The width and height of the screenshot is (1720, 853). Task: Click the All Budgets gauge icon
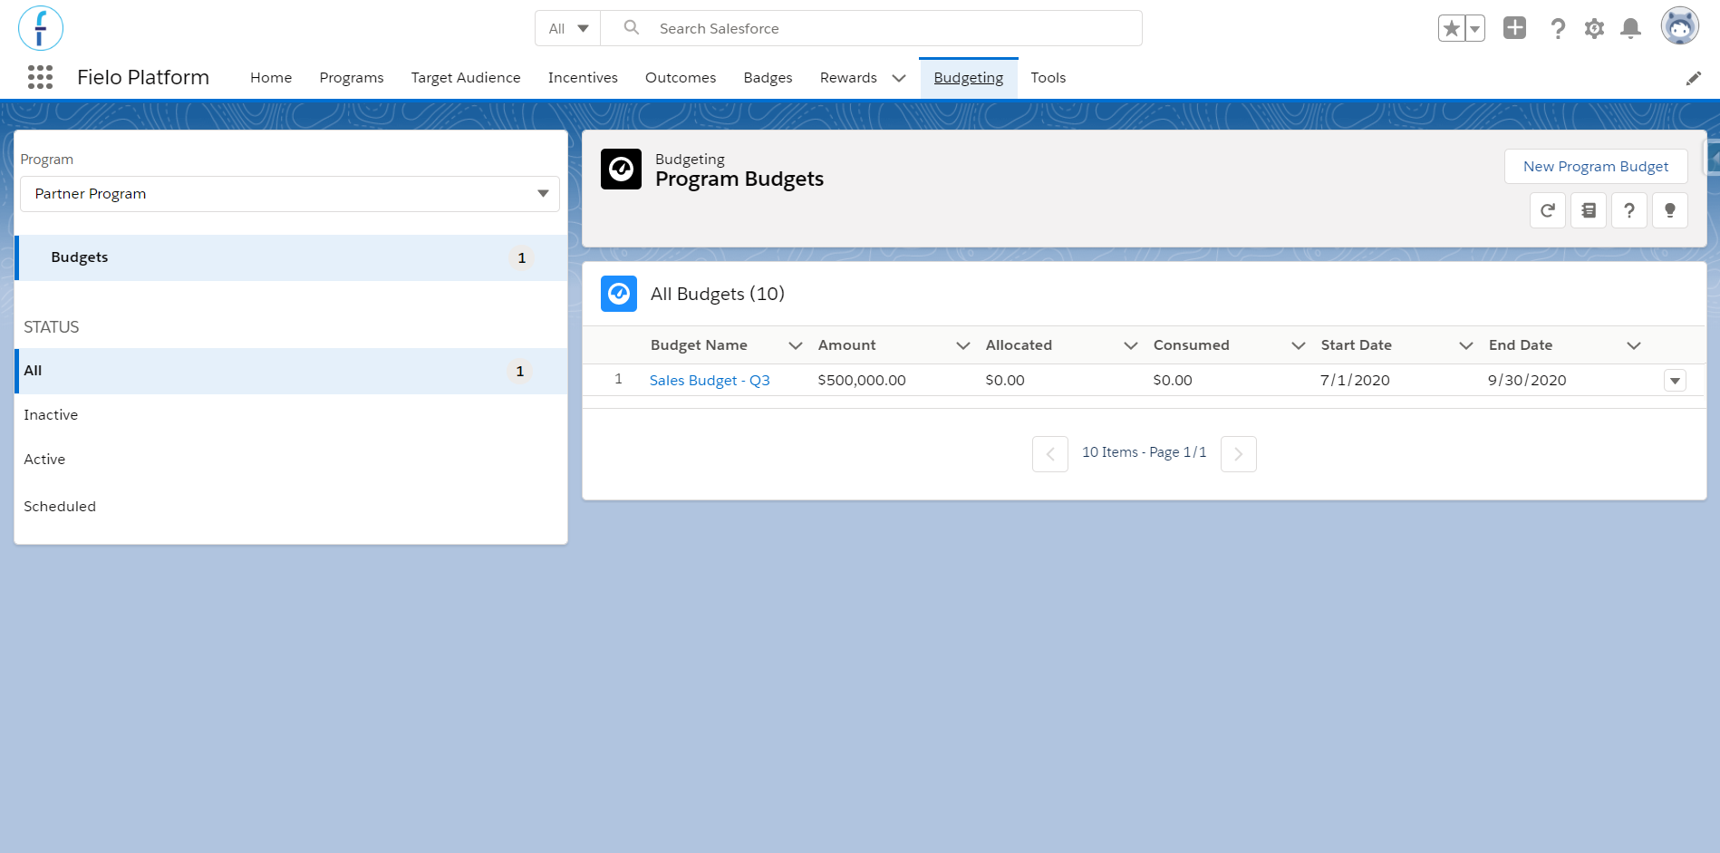[x=619, y=294]
